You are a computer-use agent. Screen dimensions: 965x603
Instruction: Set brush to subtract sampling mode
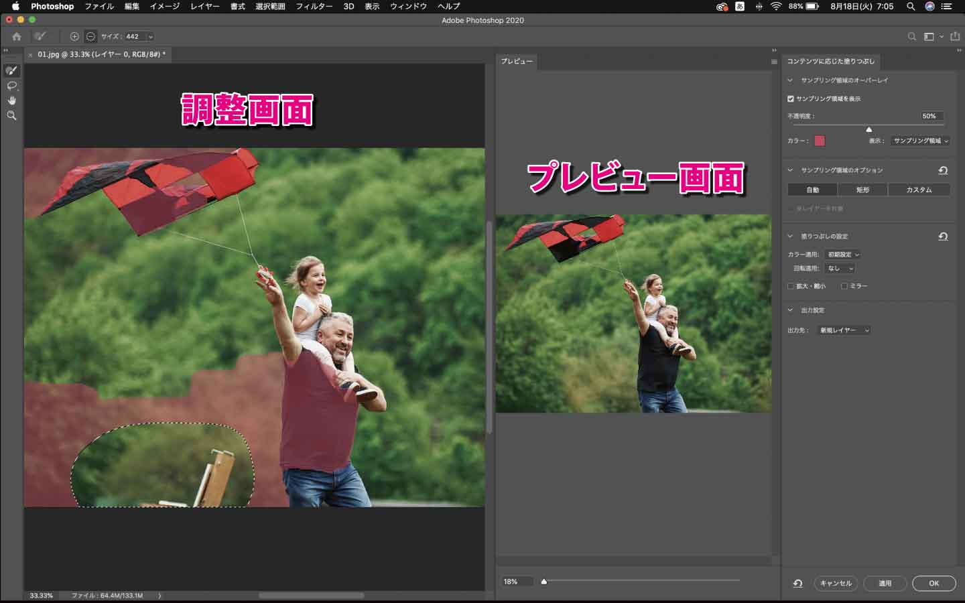point(91,36)
